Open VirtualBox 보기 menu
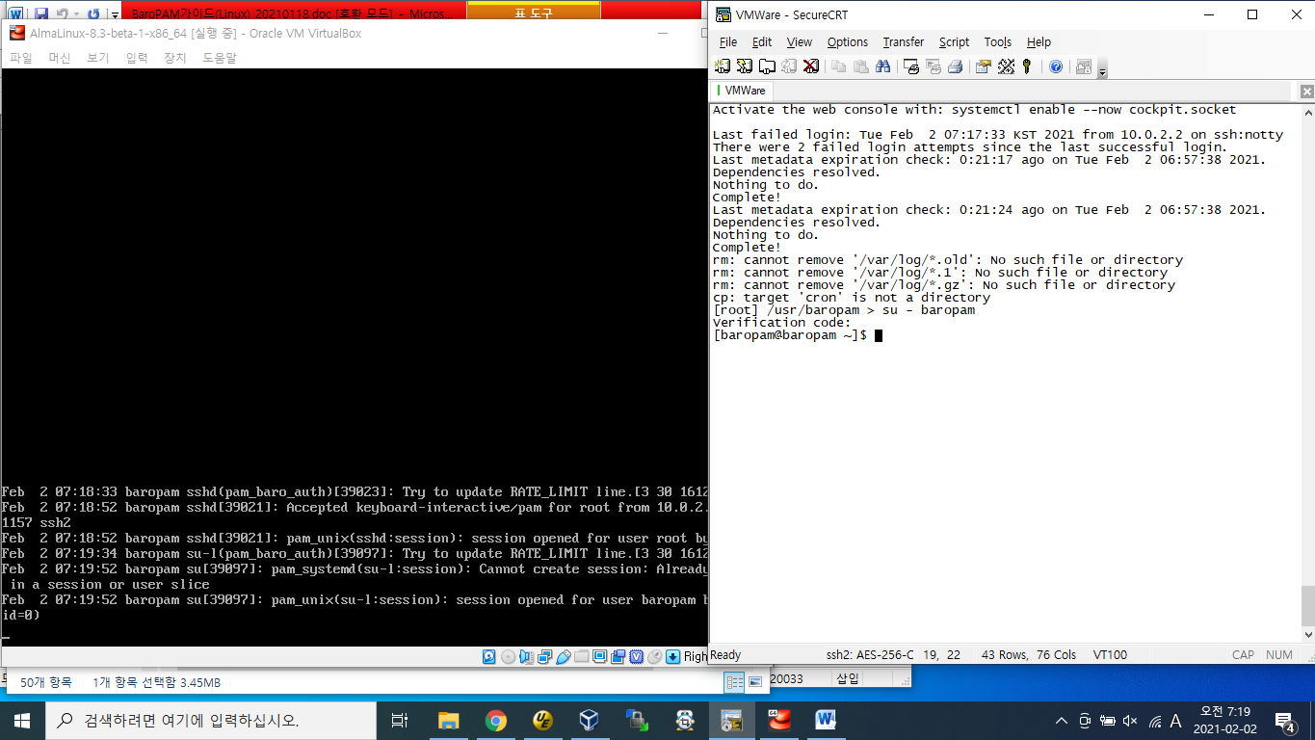Viewport: 1315px width, 740px height. tap(98, 58)
